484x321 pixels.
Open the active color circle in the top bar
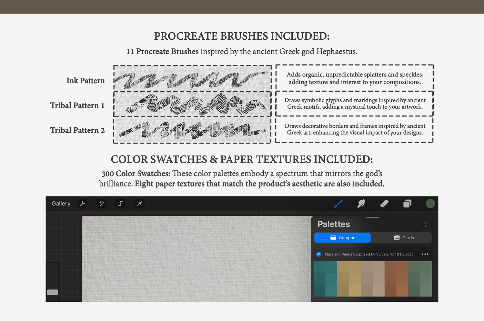(x=430, y=204)
